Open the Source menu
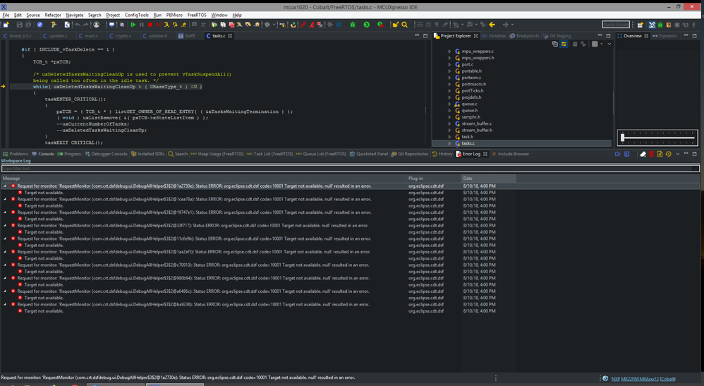704x386 pixels. [x=33, y=15]
